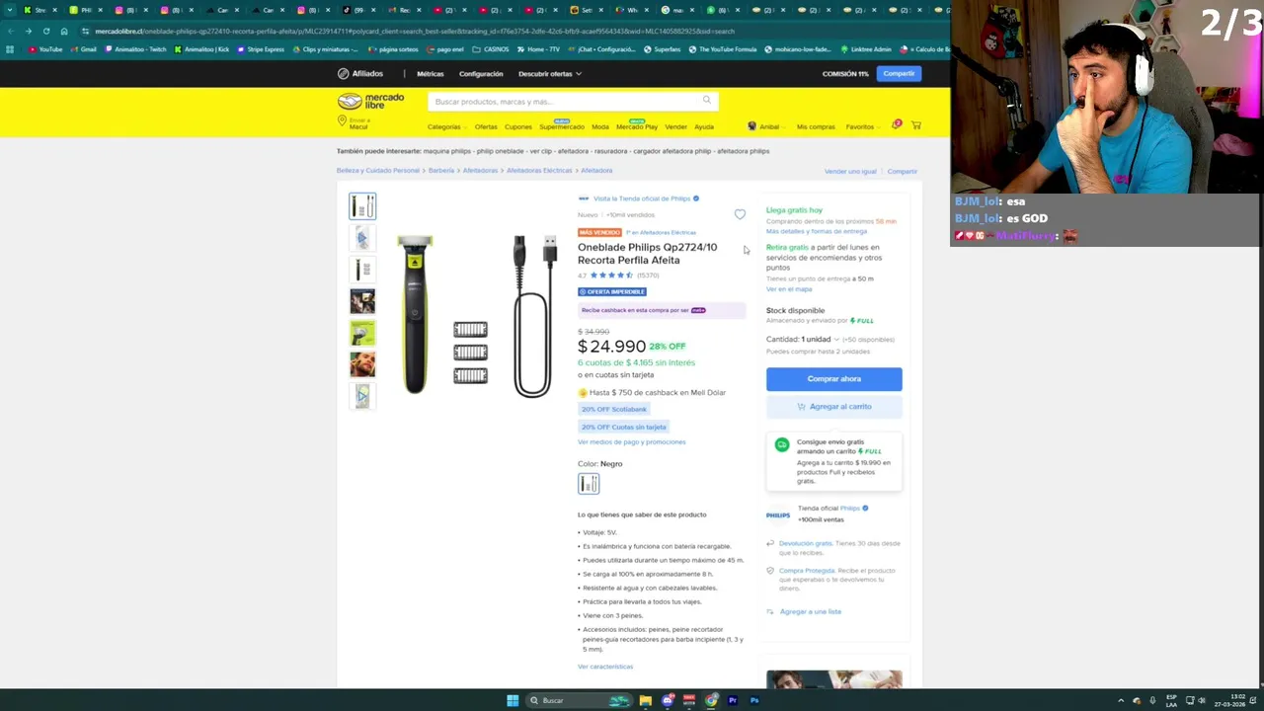The height and width of the screenshot is (711, 1264).
Task: Select the Negro color variant
Action: (589, 483)
